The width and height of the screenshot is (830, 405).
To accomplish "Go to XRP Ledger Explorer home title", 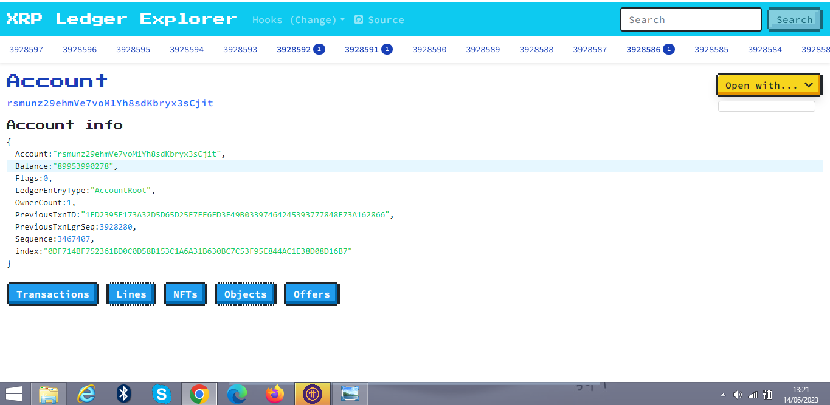I will point(121,19).
